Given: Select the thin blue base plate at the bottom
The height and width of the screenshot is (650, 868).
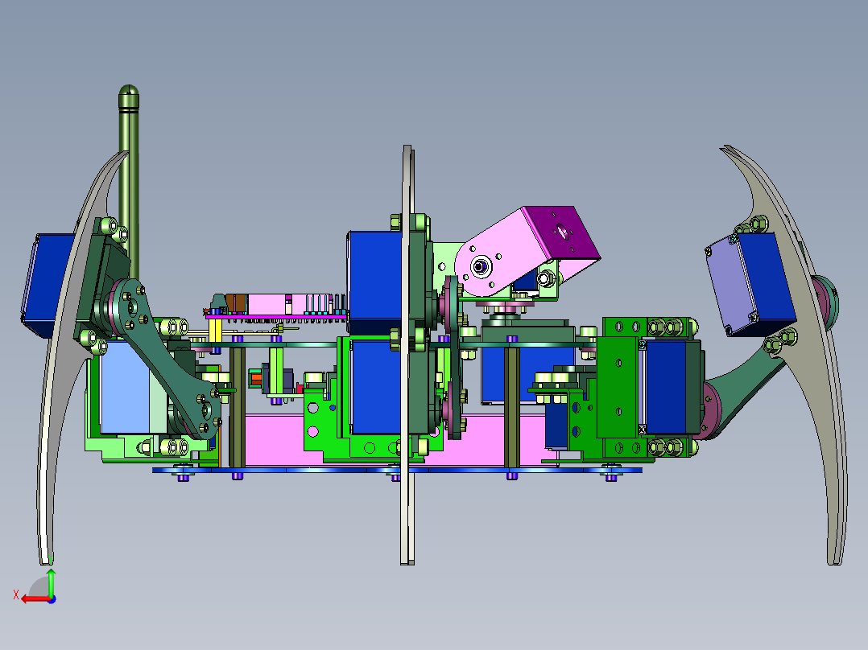Looking at the screenshot, I should coord(396,471).
